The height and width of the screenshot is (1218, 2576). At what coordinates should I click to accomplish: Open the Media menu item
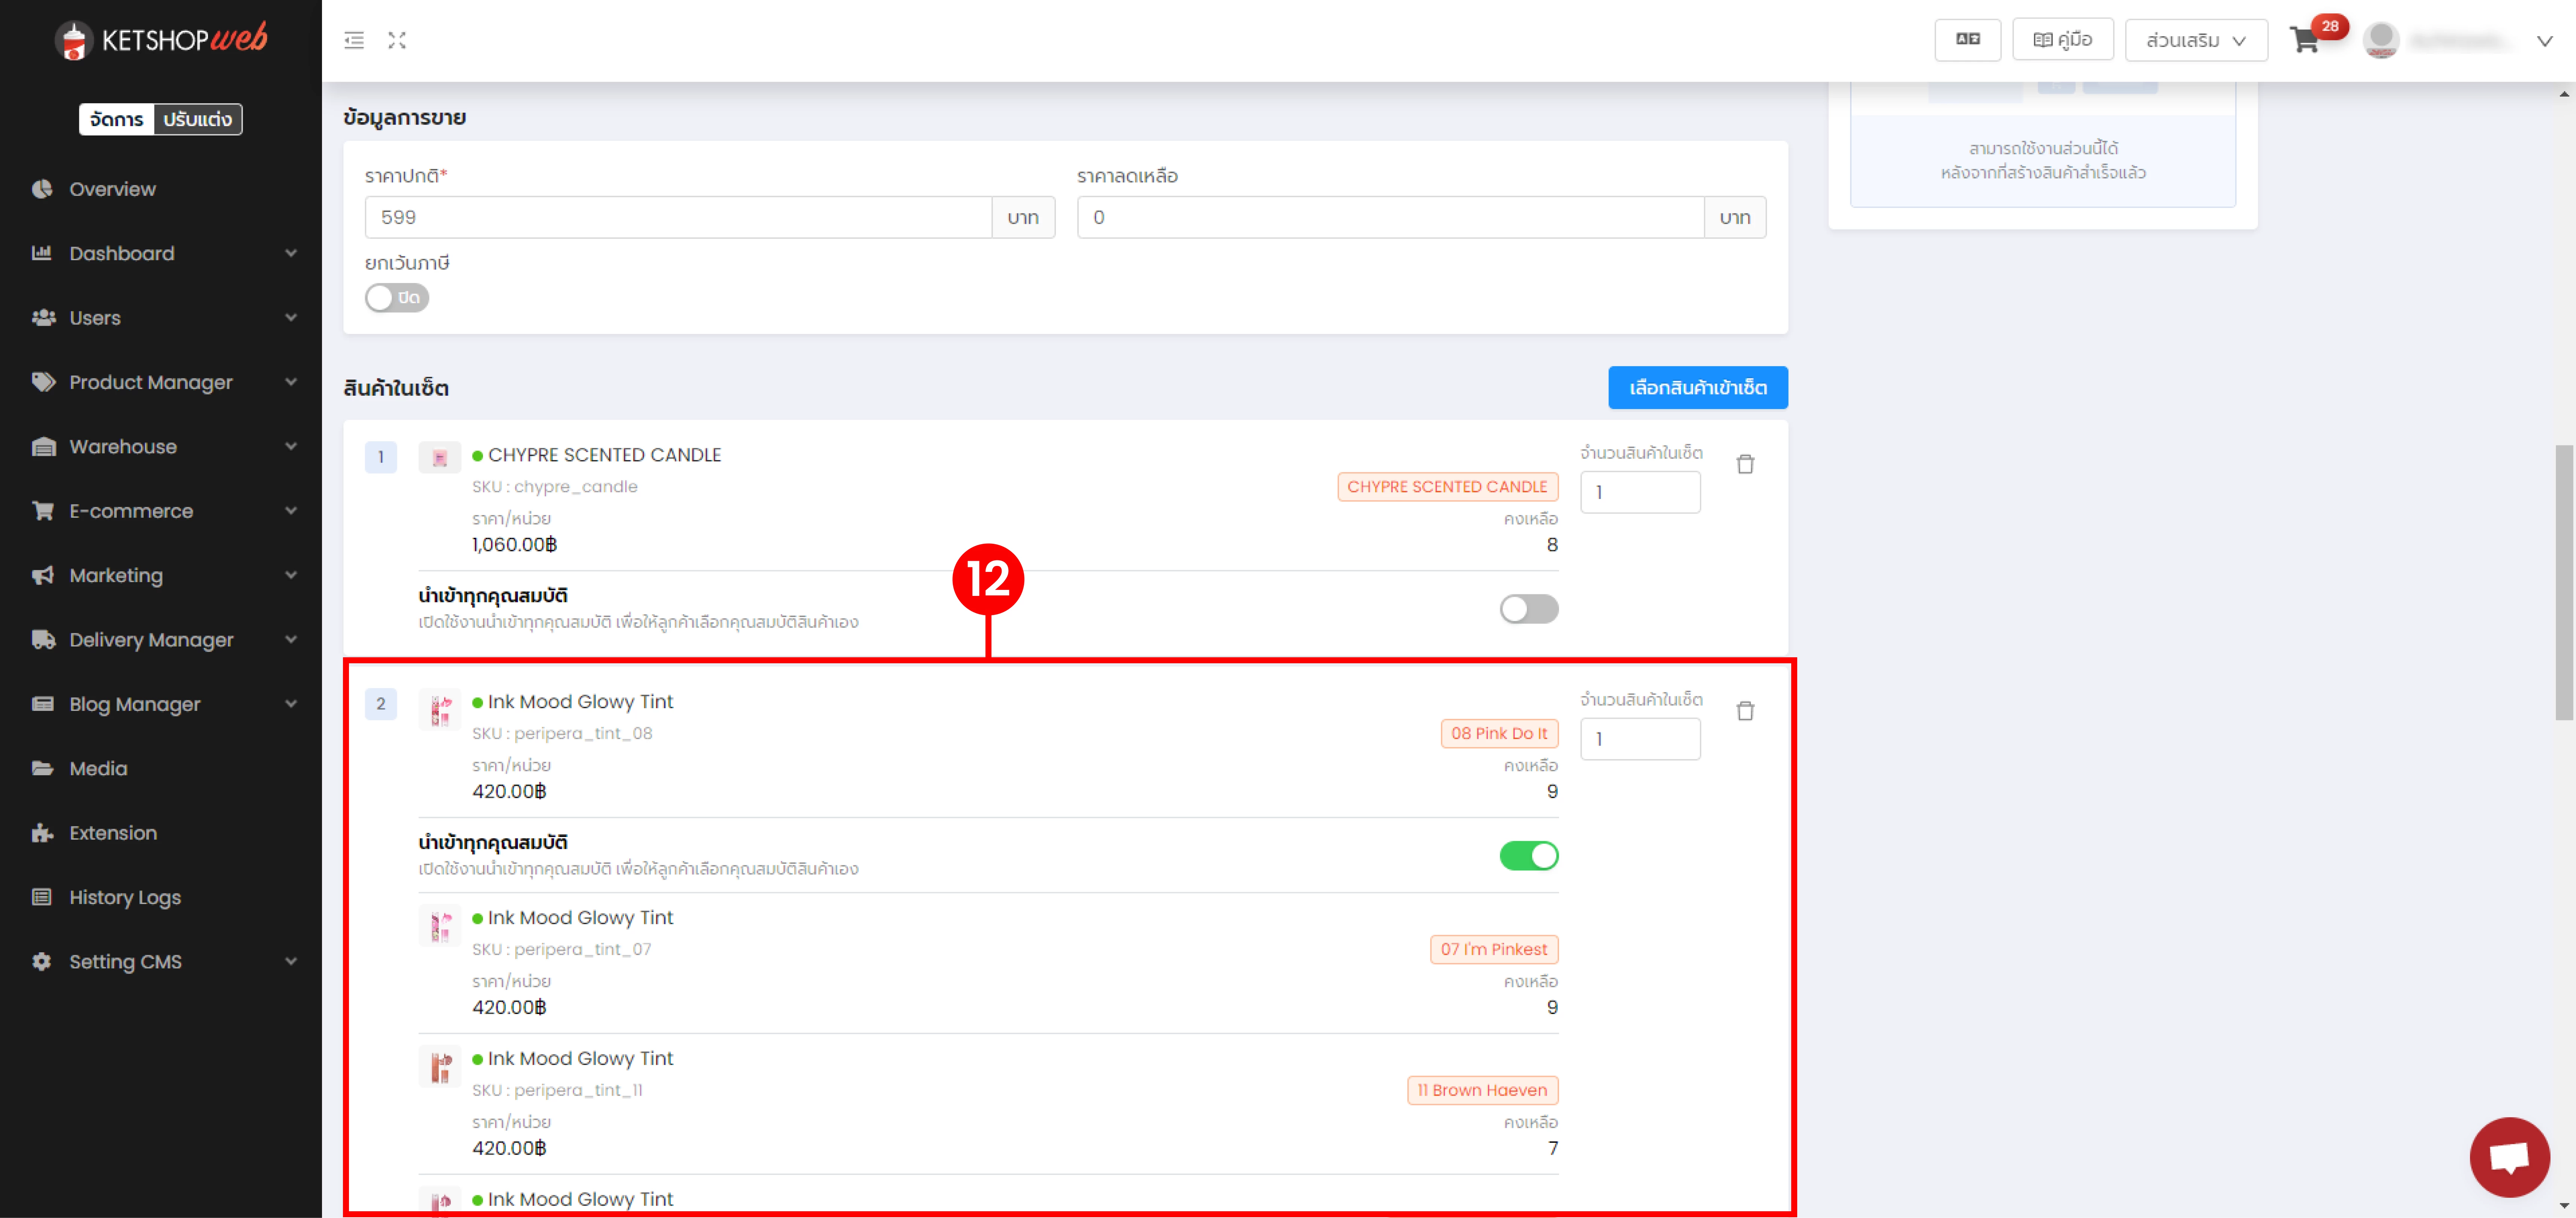click(161, 768)
